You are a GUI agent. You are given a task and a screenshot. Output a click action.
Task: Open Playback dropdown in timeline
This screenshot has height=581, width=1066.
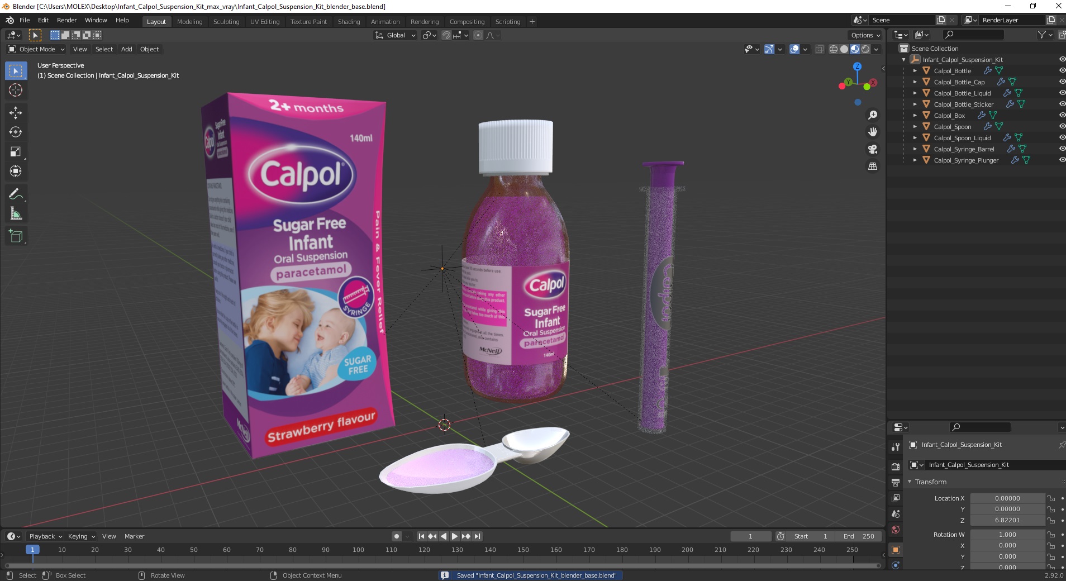point(45,536)
